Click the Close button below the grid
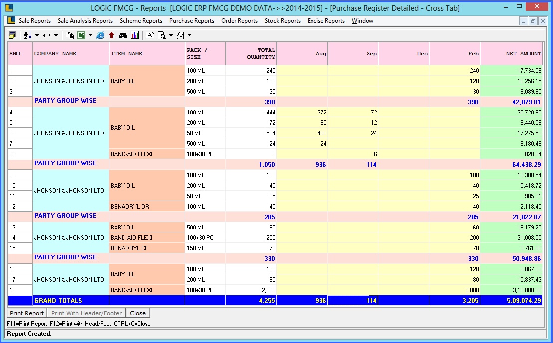This screenshot has height=343, width=553. point(138,313)
